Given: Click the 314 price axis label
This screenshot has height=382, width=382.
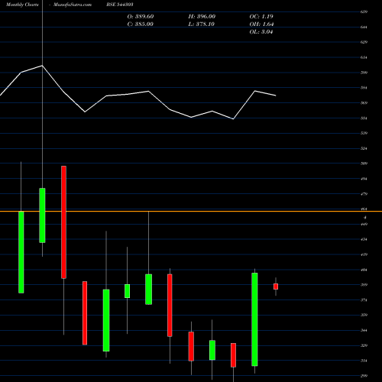Looking at the screenshot, I should [364, 361].
